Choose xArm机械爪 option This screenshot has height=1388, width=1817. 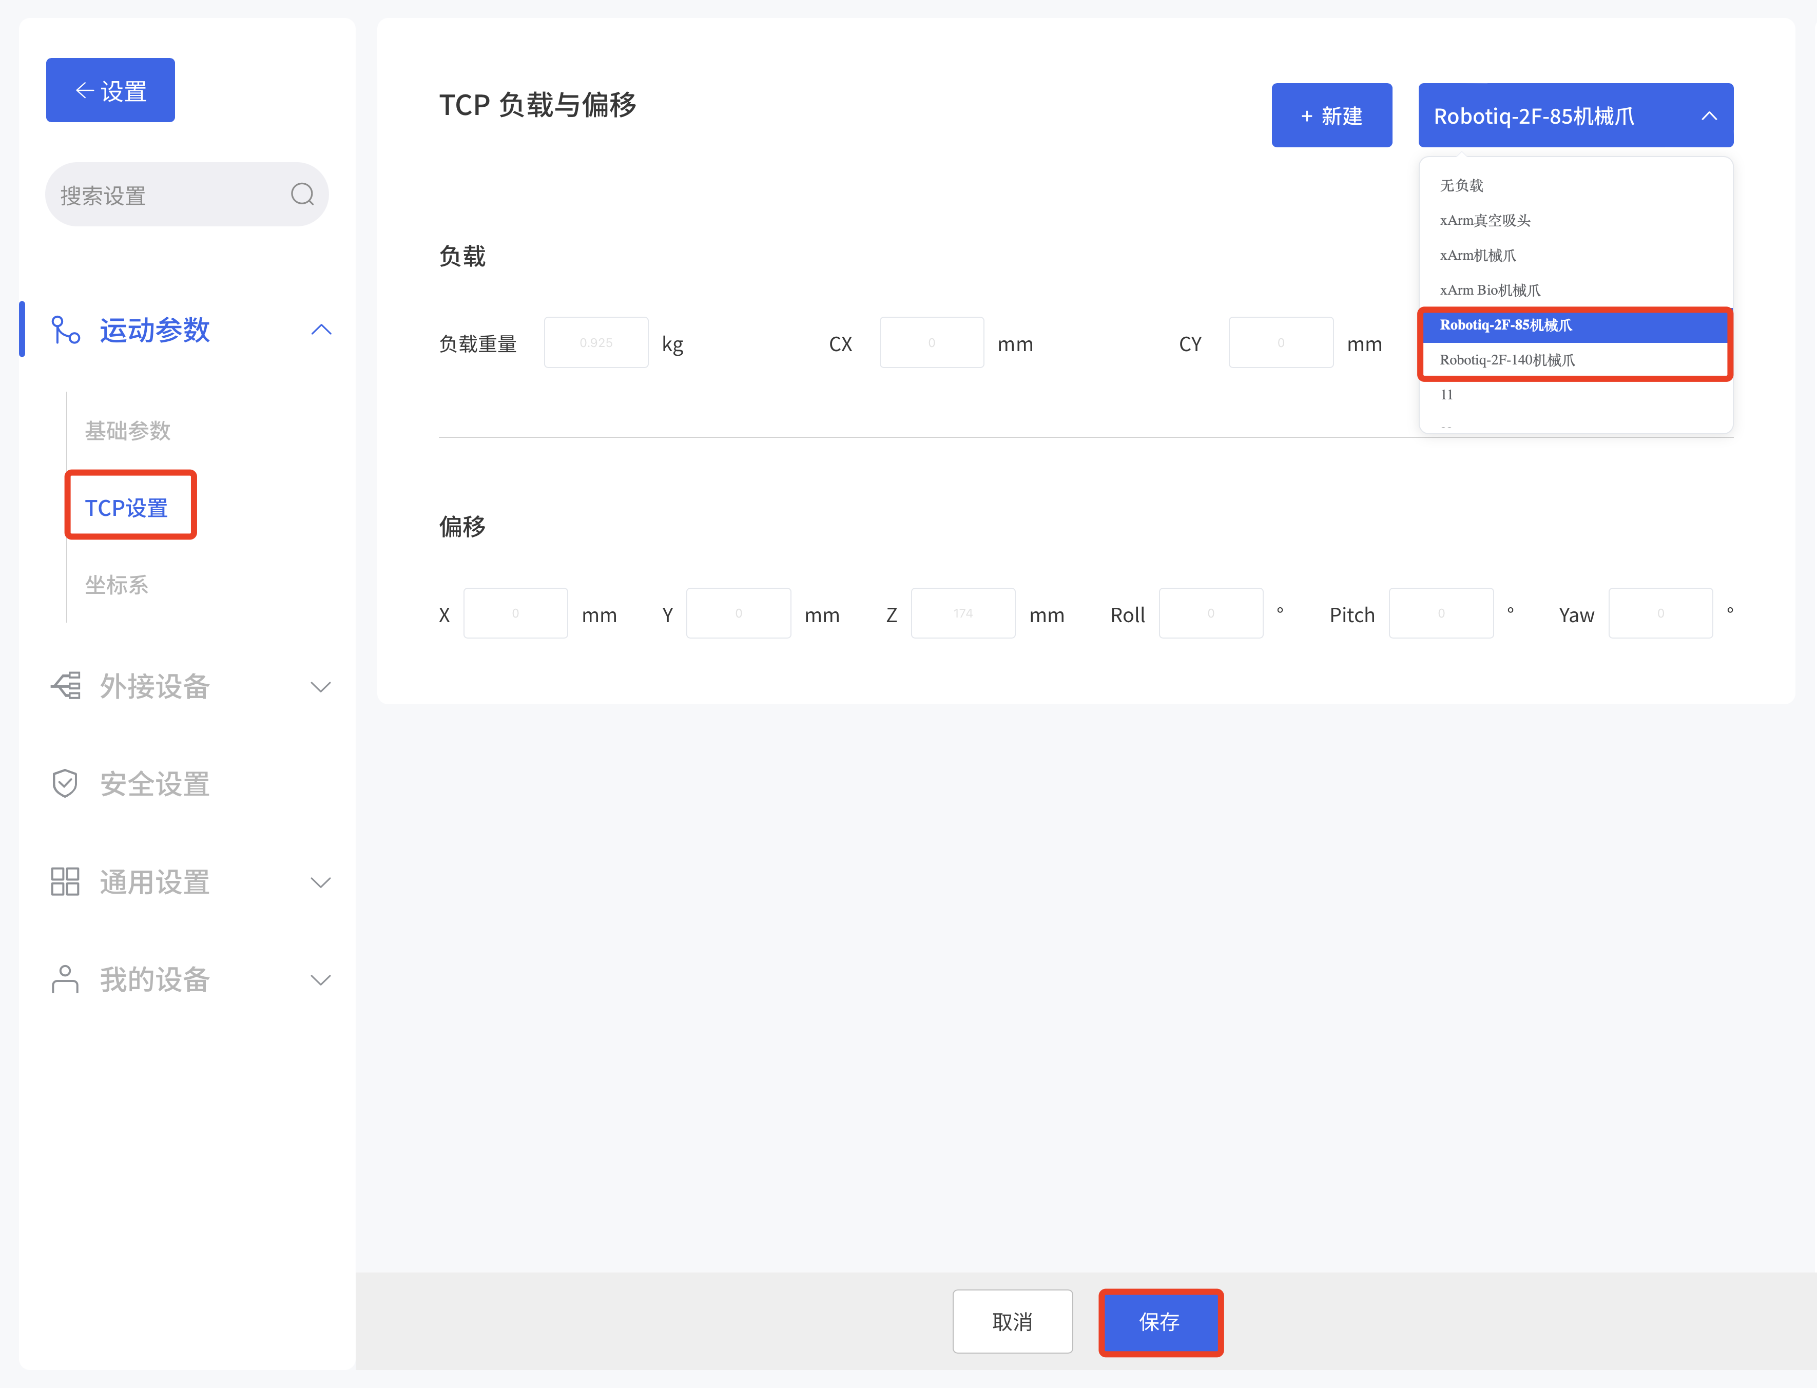(x=1575, y=255)
